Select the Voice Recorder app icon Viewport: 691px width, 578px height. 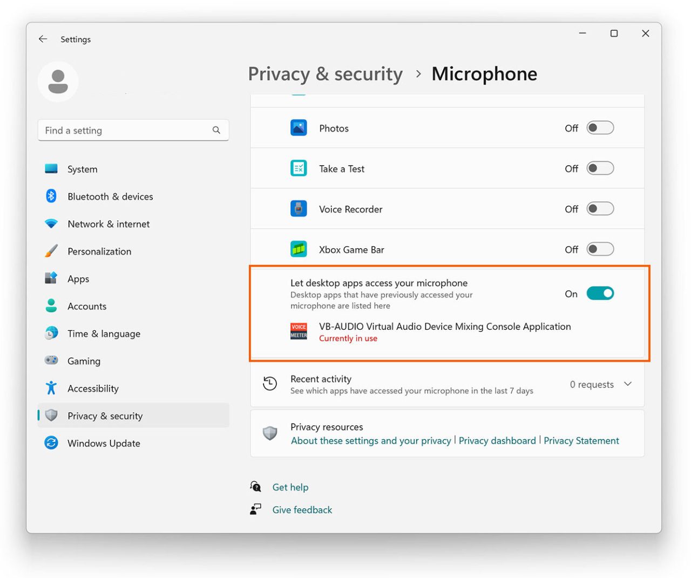pos(299,208)
